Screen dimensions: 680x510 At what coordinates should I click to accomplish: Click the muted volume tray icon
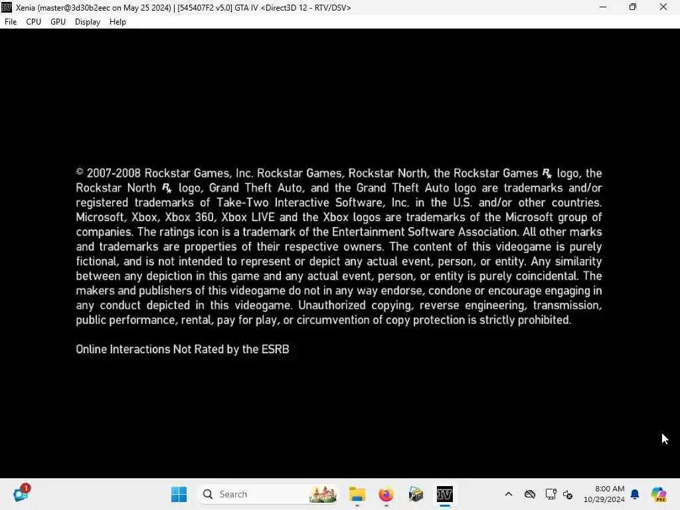coord(568,494)
